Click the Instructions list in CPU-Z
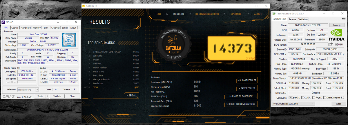This screenshot has width=348, height=125. 48,61
